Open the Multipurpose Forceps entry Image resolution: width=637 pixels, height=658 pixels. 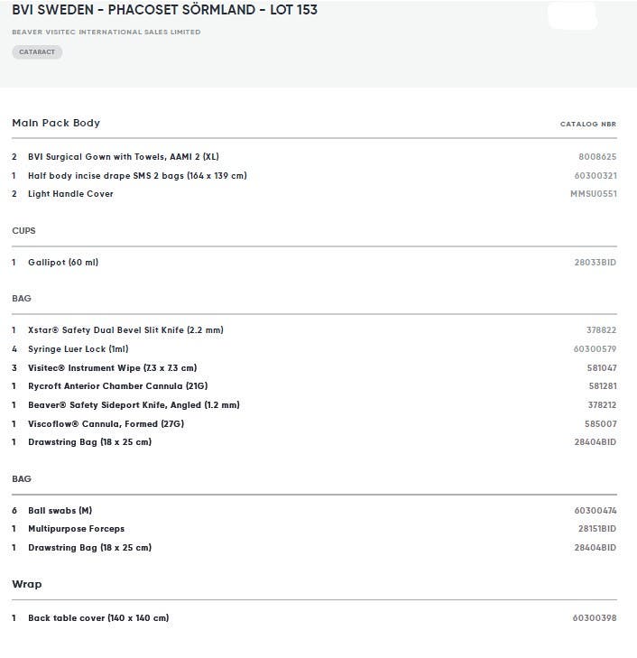coord(77,529)
